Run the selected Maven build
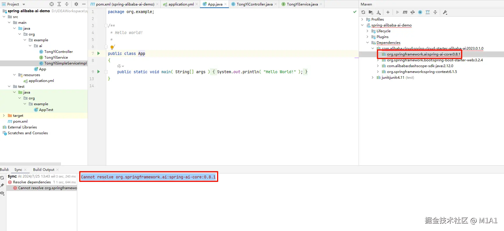This screenshot has height=231, width=504. pyautogui.click(x=398, y=12)
